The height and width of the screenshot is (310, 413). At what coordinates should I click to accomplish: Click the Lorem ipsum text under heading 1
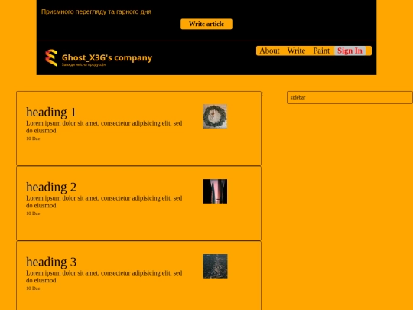click(104, 127)
